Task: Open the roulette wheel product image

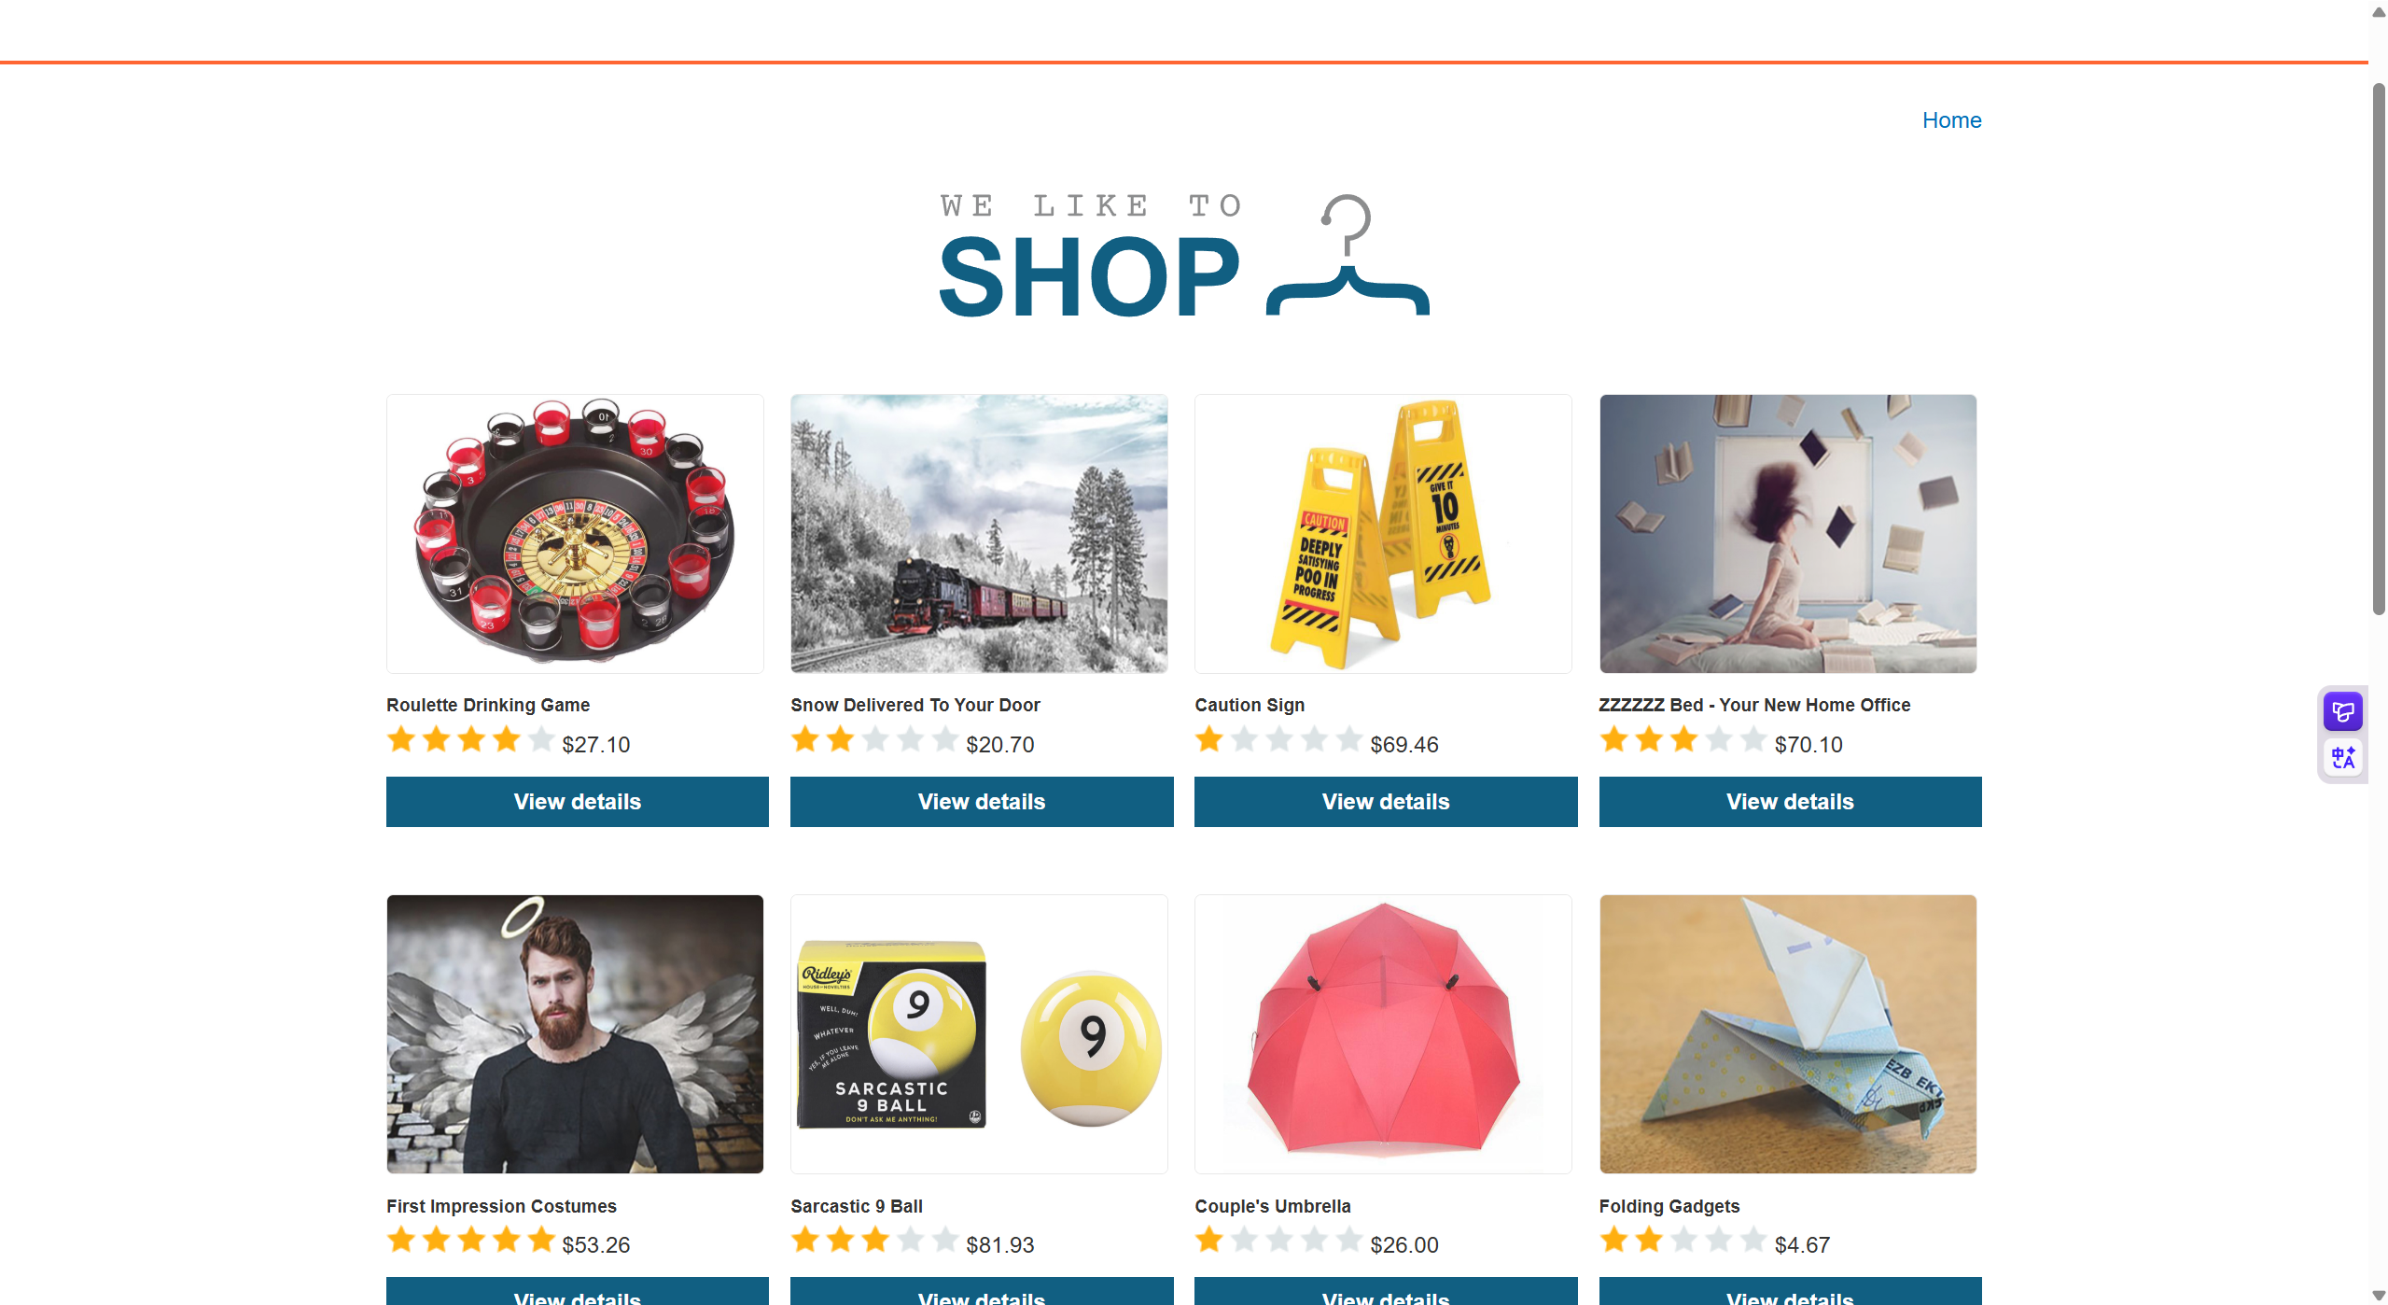Action: pyautogui.click(x=575, y=534)
